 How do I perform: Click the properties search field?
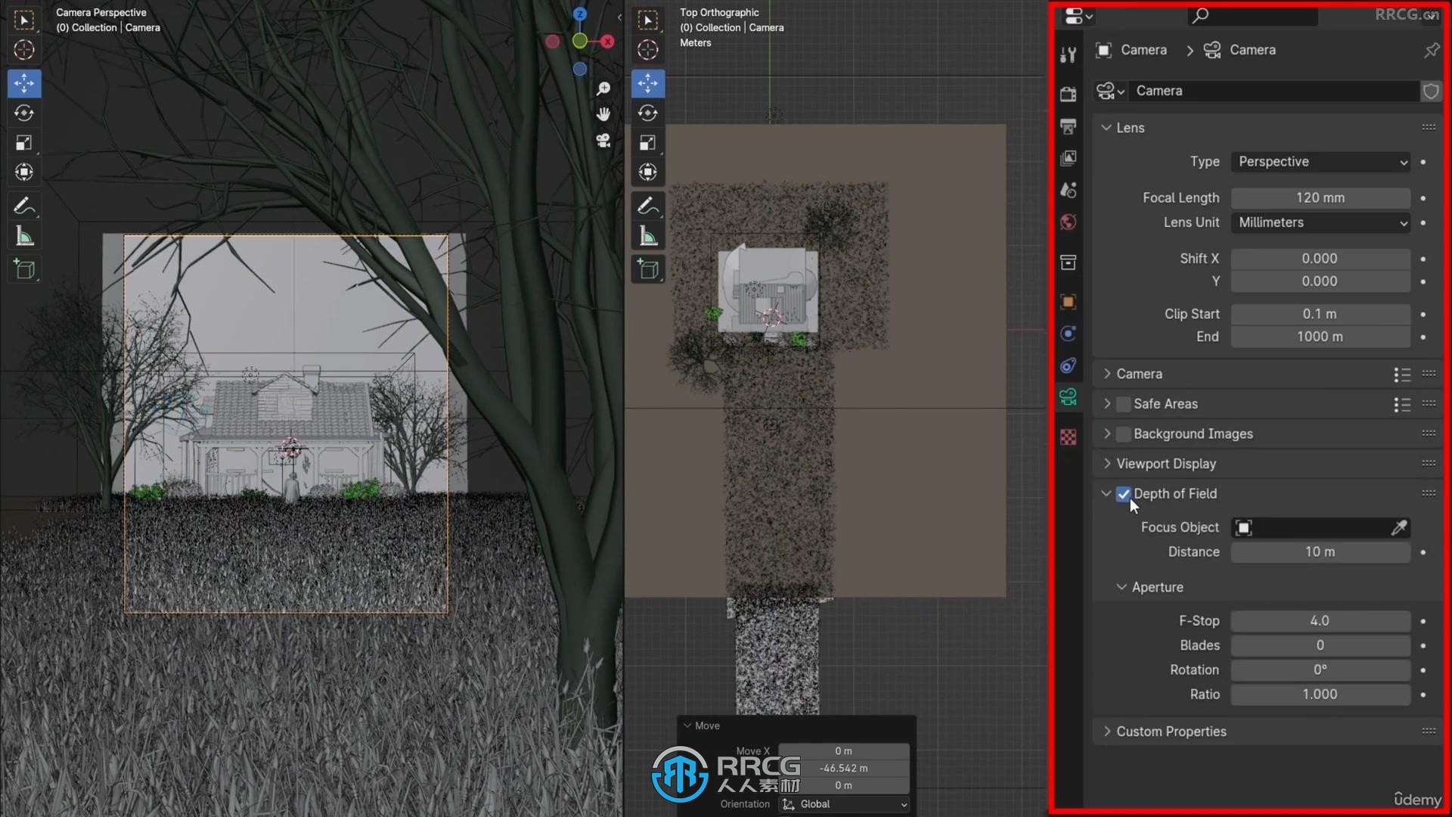coord(1253,16)
